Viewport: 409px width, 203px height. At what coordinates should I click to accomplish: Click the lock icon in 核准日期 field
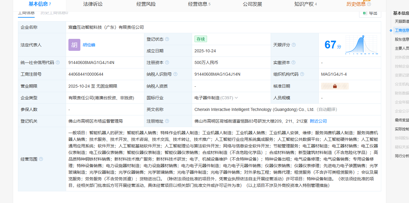point(335,86)
